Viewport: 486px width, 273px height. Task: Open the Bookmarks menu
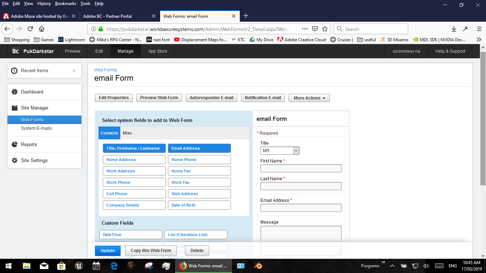pos(65,4)
